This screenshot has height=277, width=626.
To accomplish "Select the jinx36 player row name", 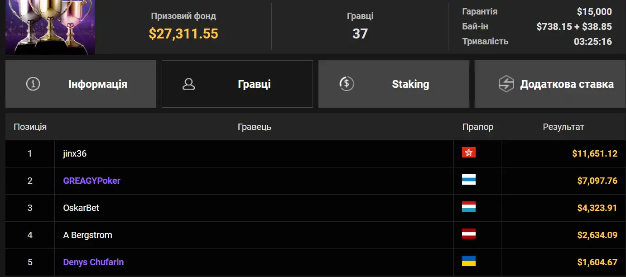I will pos(75,154).
